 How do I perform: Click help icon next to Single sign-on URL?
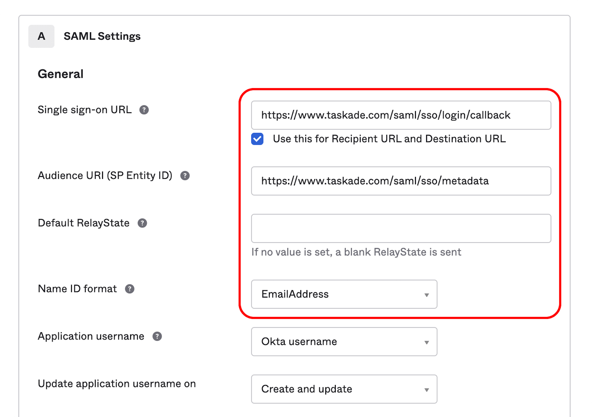pyautogui.click(x=144, y=110)
